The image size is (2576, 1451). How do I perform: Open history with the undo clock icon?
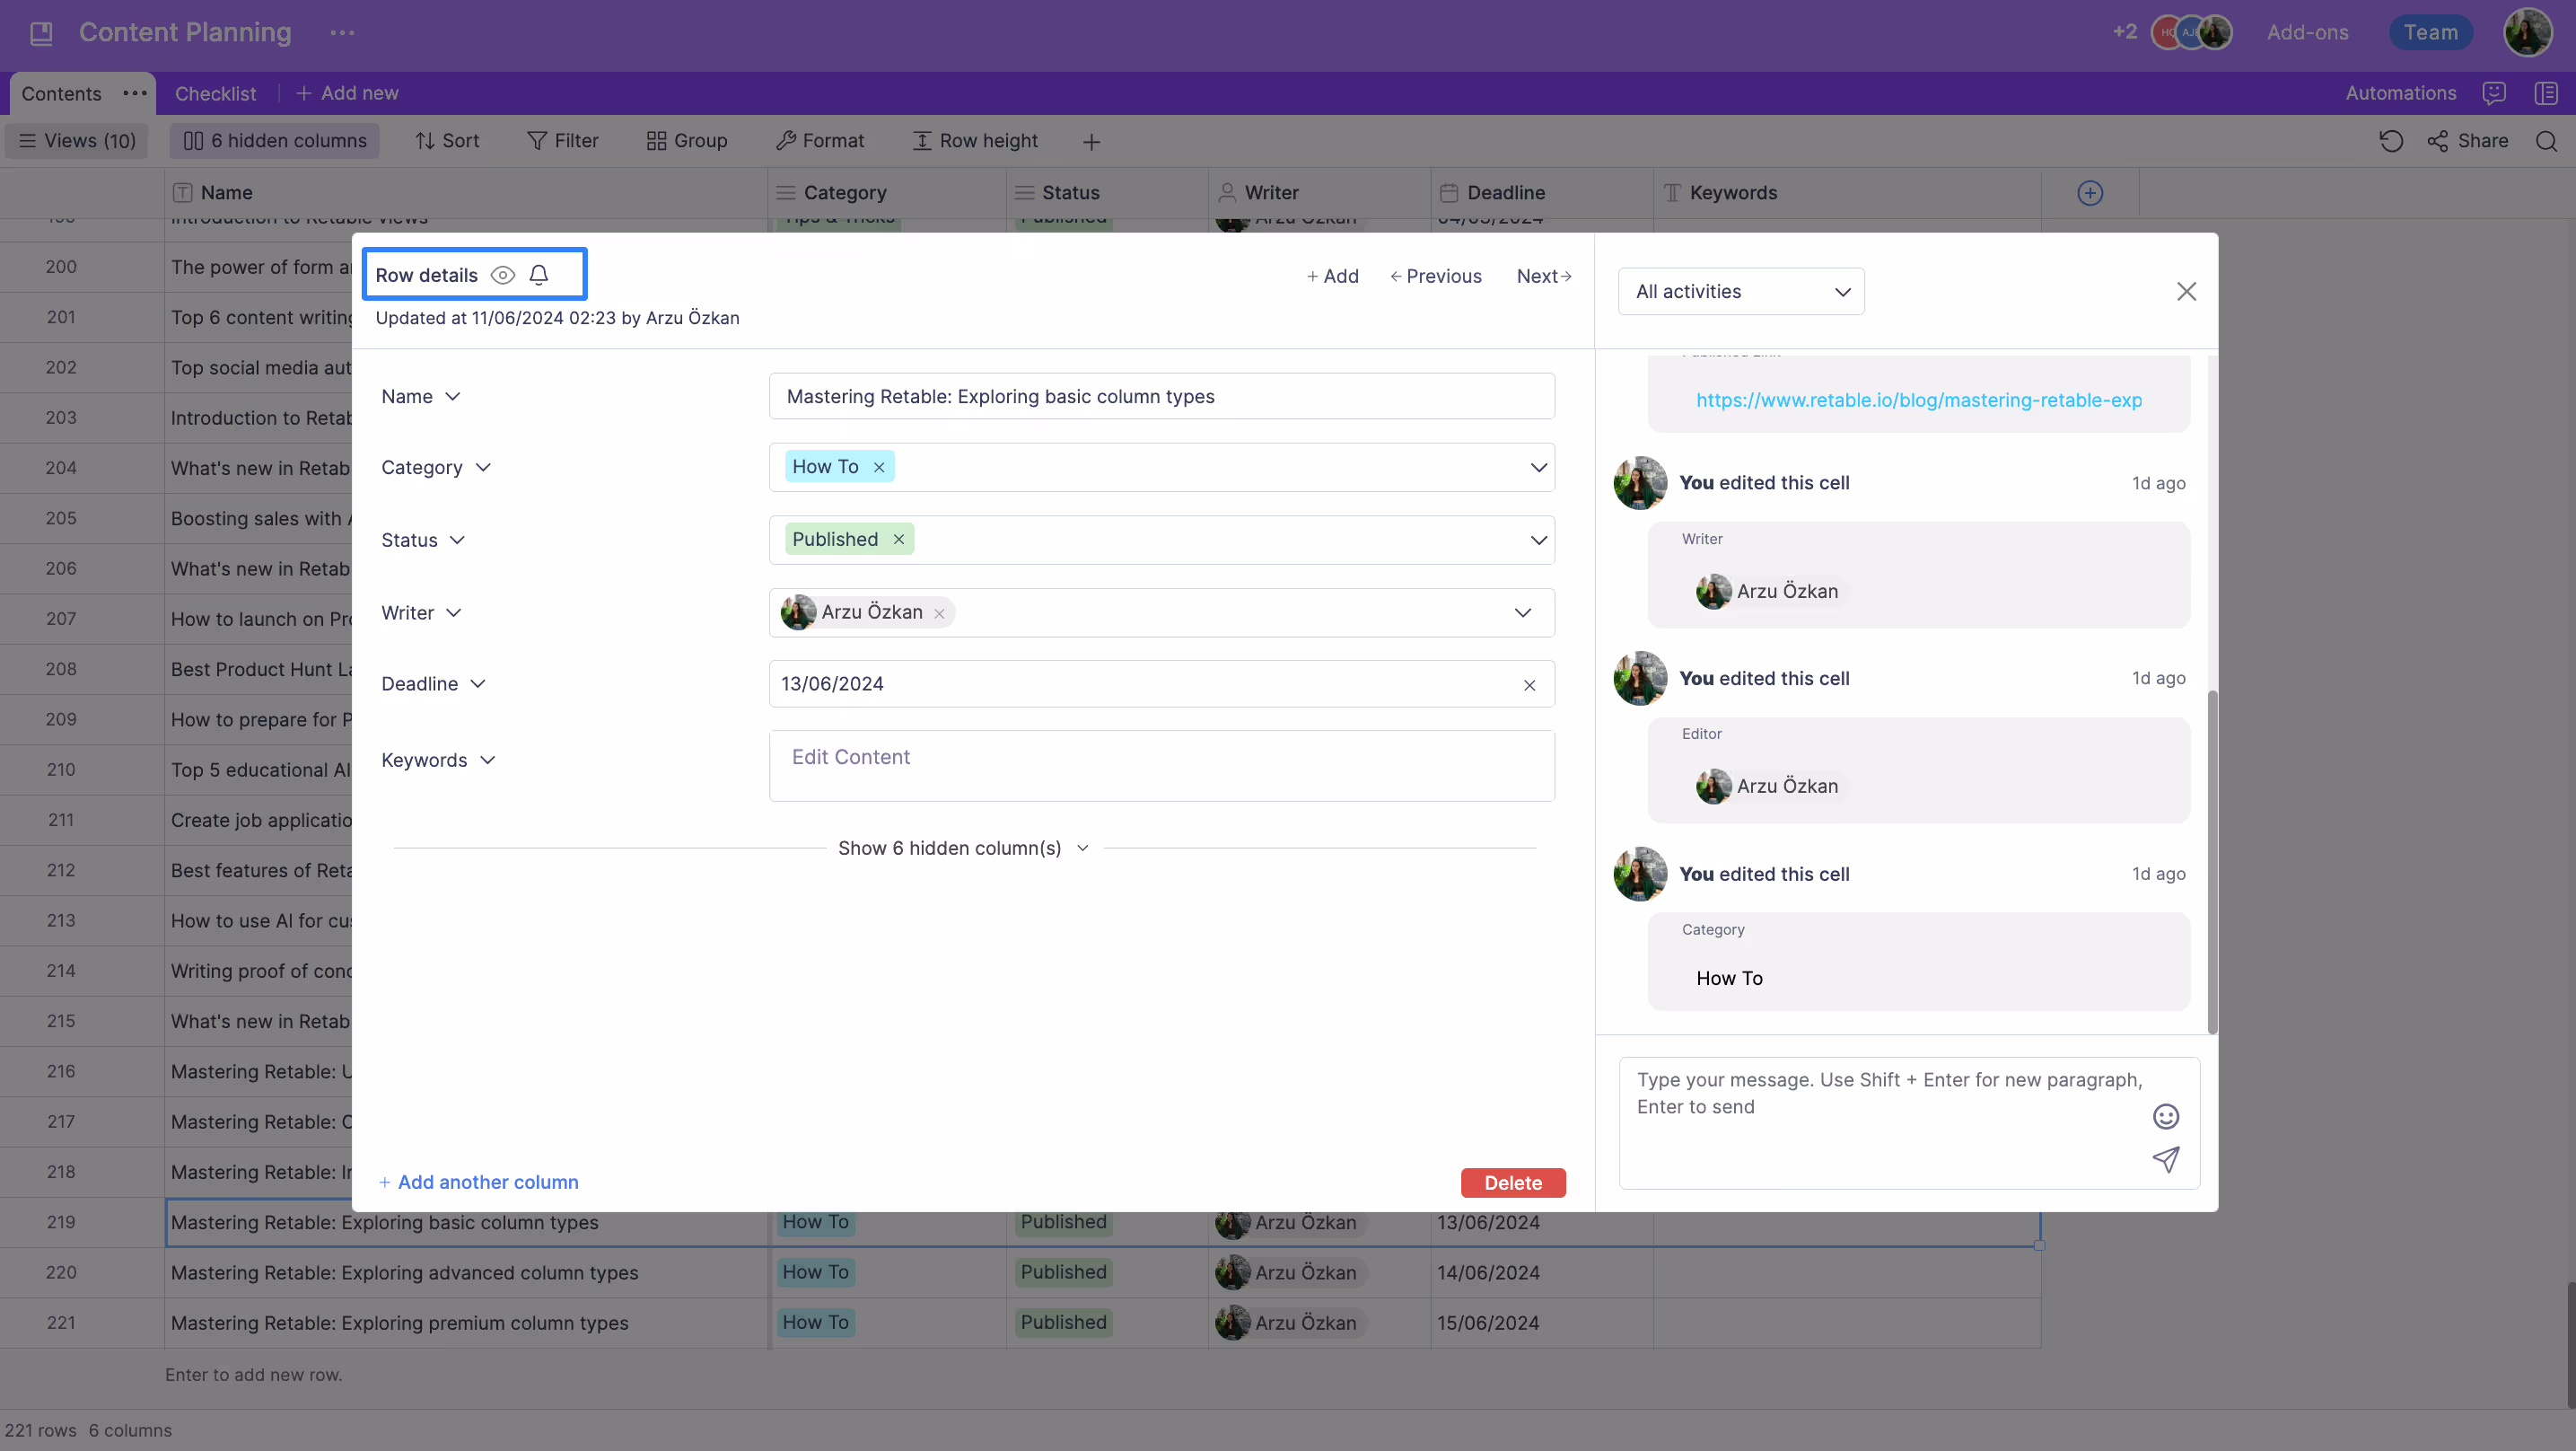click(x=2391, y=141)
